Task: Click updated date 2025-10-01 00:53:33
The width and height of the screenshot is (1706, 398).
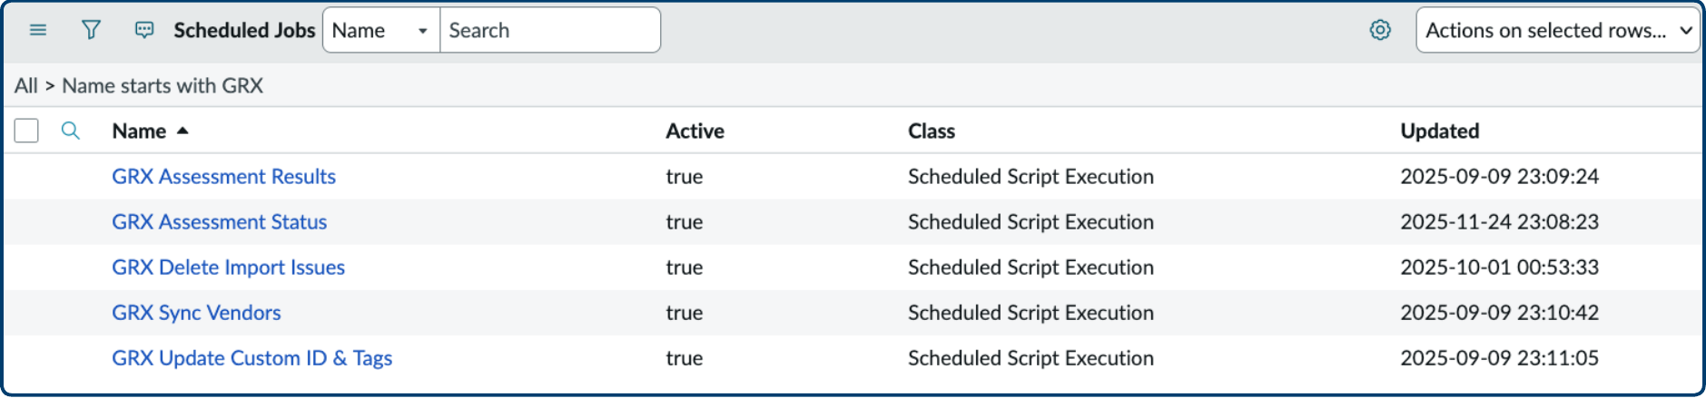Action: click(x=1499, y=267)
